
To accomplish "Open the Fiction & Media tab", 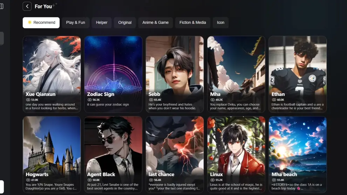I will pyautogui.click(x=192, y=22).
